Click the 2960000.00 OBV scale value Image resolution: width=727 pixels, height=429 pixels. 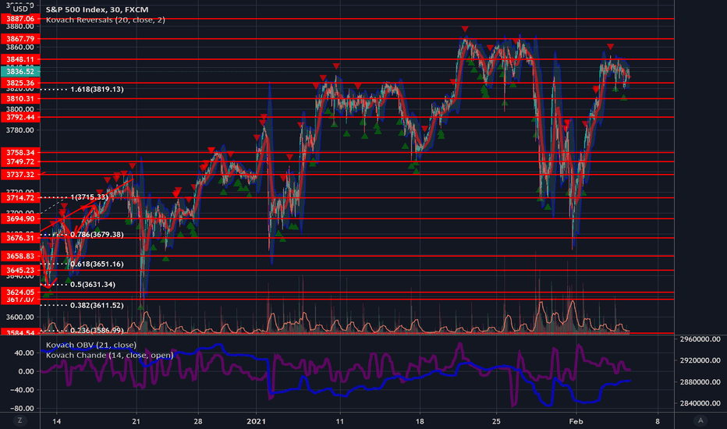pos(700,339)
